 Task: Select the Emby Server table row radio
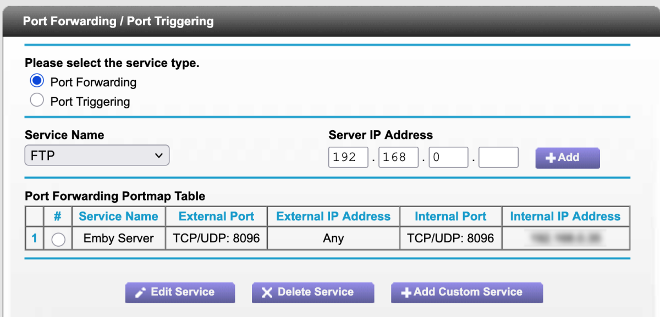[x=58, y=238]
